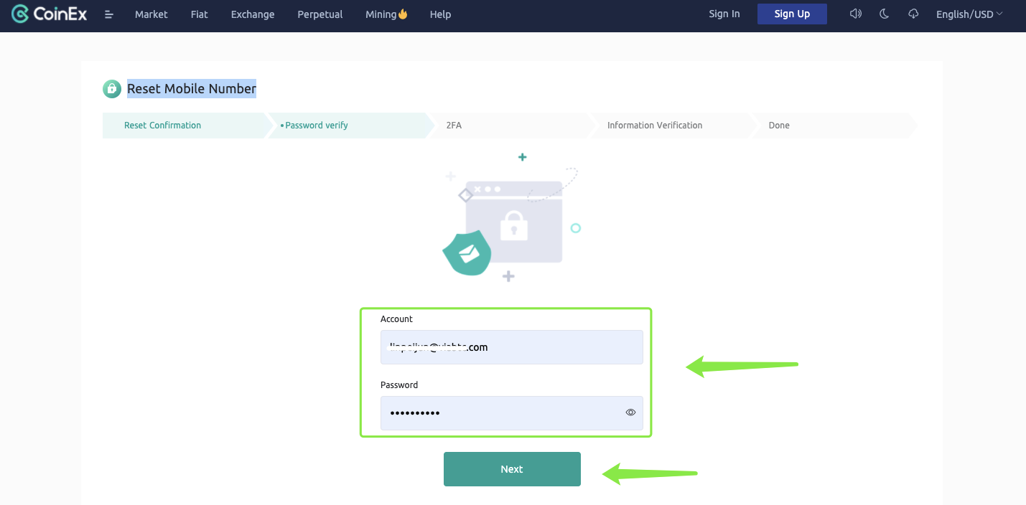This screenshot has height=505, width=1026.
Task: Open the Perpetual menu item
Action: 320,14
